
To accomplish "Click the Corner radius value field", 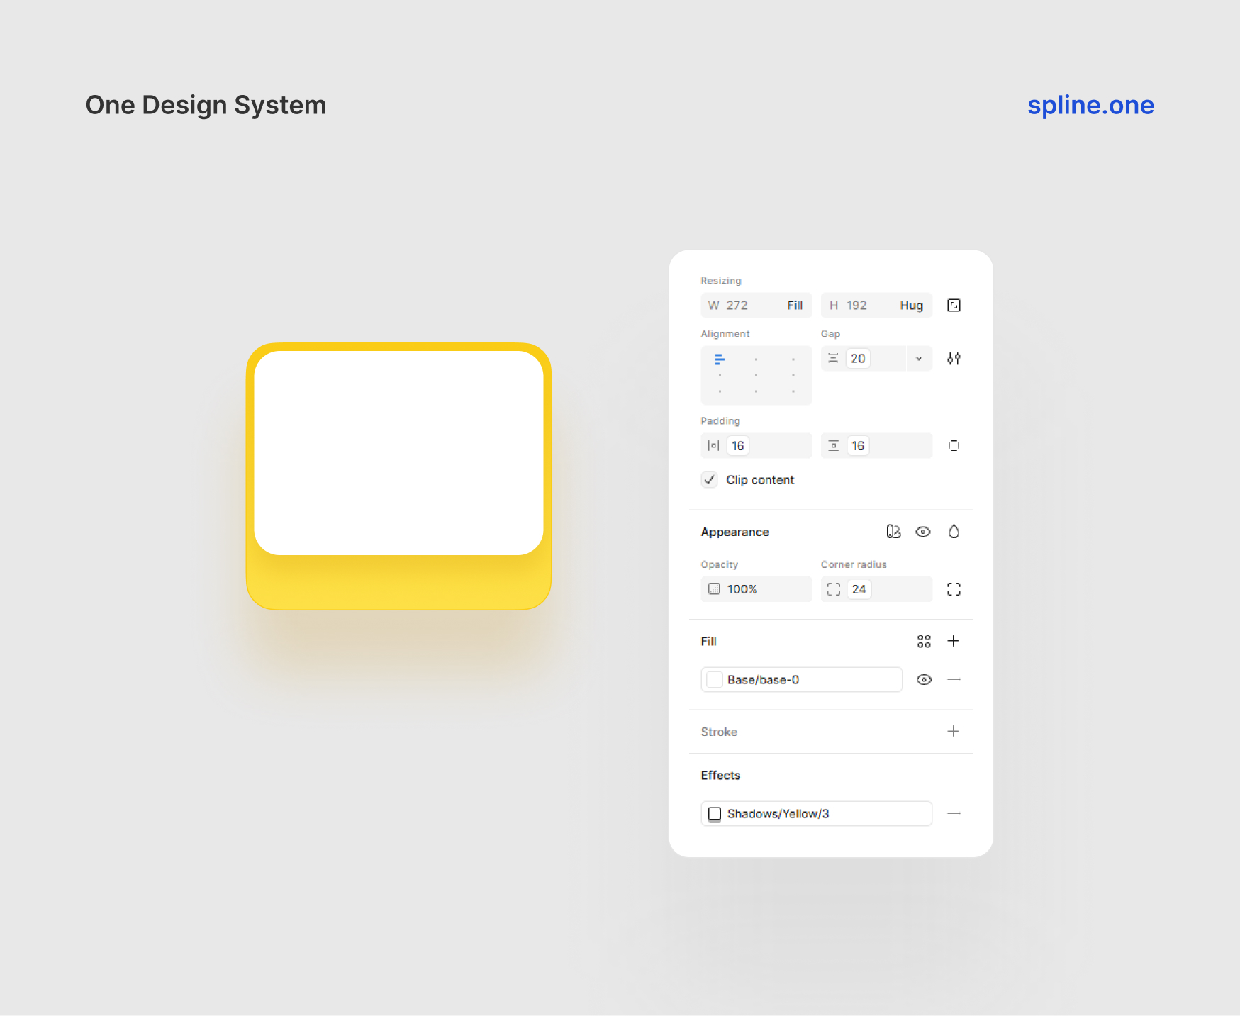I will pyautogui.click(x=859, y=589).
